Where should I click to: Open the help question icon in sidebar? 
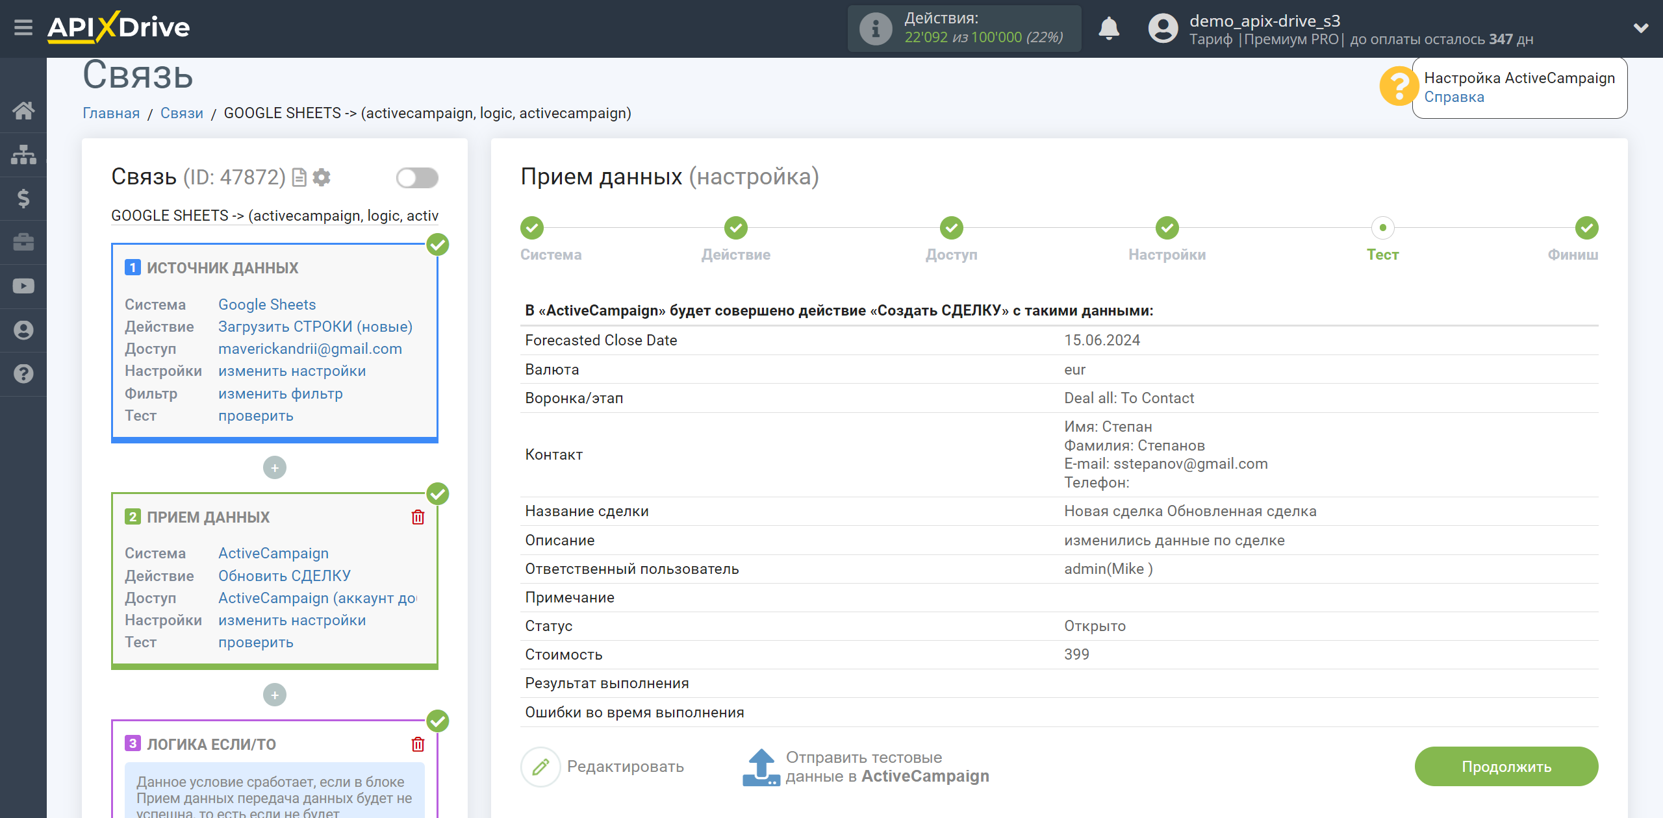pyautogui.click(x=23, y=374)
